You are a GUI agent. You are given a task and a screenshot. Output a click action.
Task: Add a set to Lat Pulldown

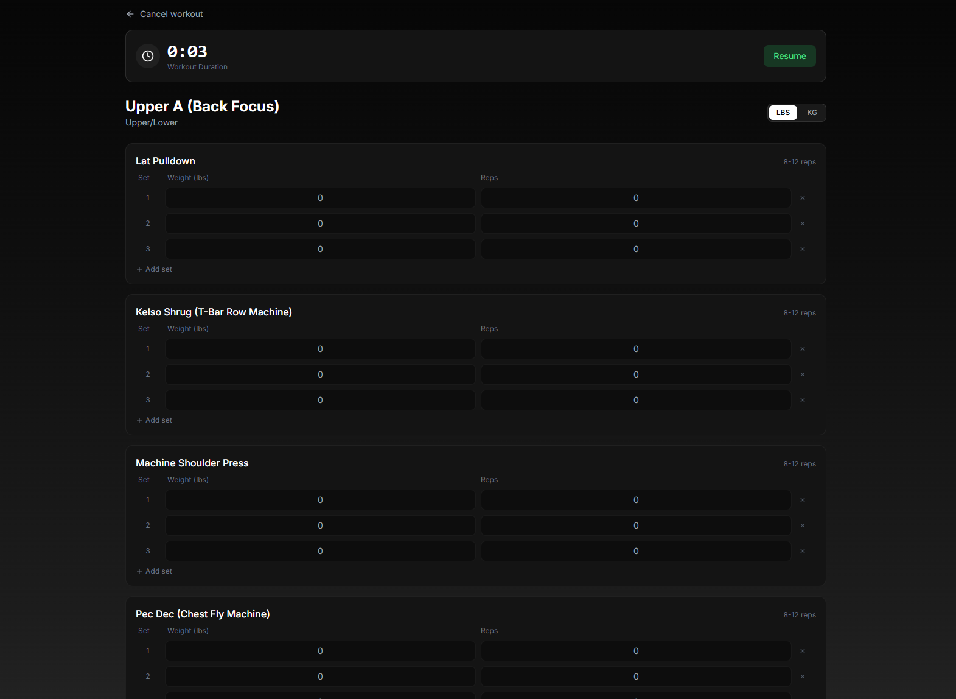(155, 269)
